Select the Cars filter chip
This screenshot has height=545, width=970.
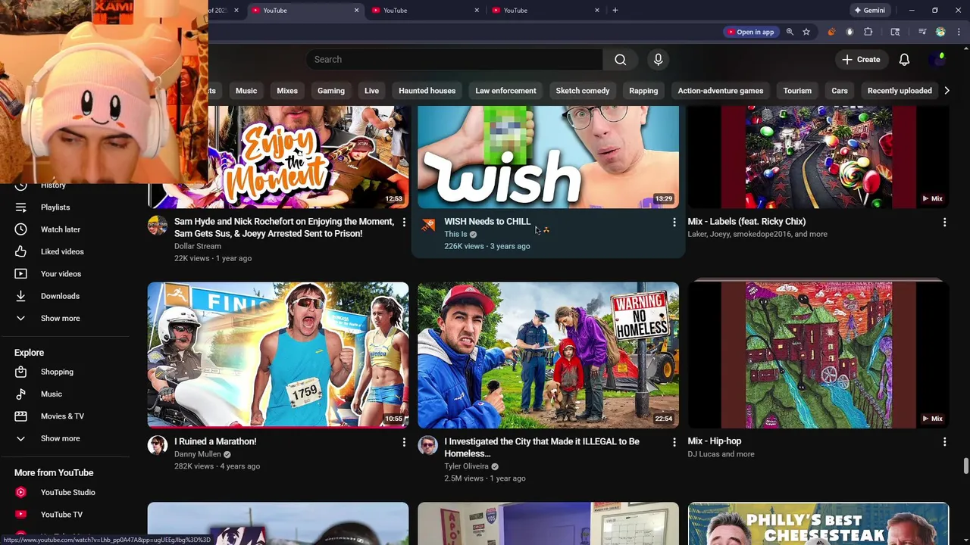pos(840,91)
